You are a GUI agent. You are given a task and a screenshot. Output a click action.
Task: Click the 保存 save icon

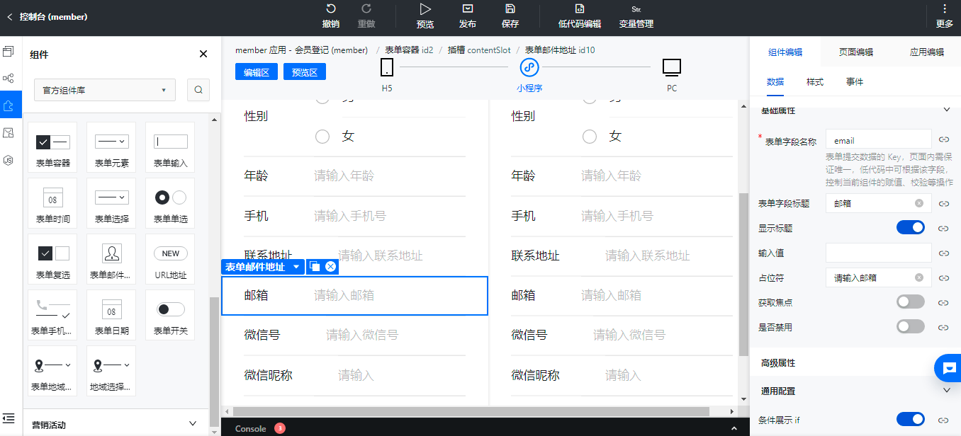(510, 9)
